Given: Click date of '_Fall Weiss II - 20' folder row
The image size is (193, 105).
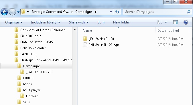Looking at the screenshot, I should coord(170,39).
